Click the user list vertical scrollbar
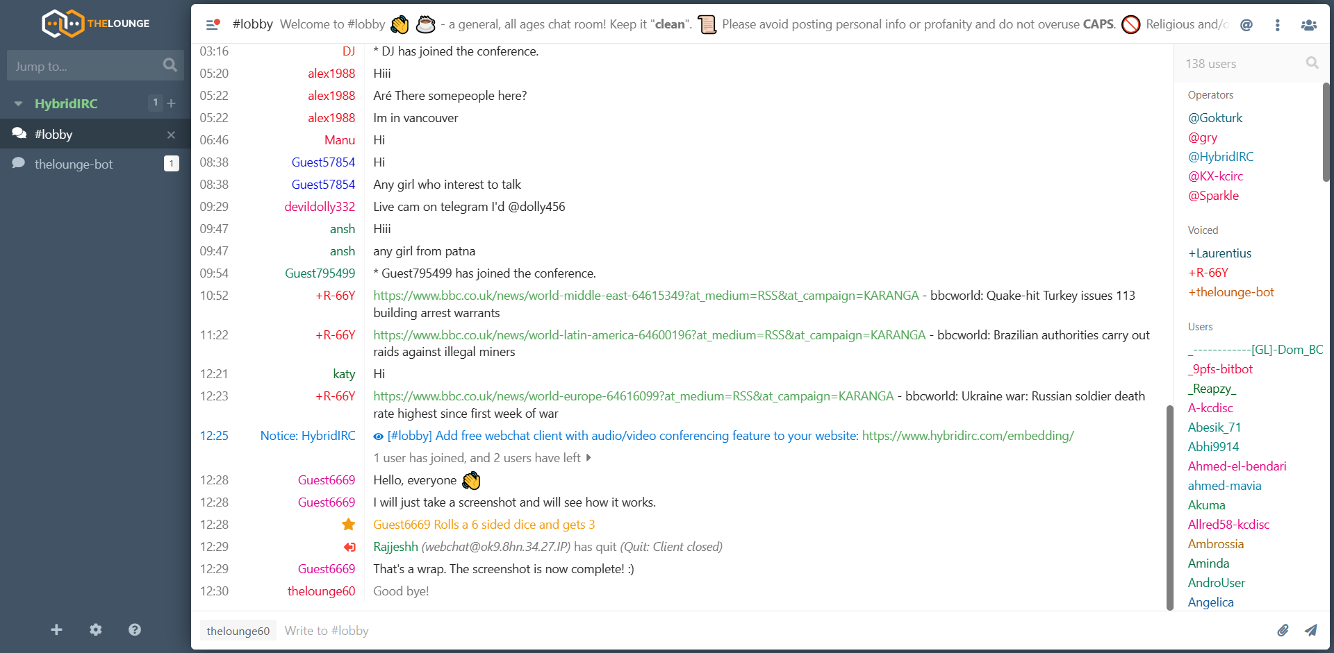Screen dimensions: 1334x653 [1326, 132]
